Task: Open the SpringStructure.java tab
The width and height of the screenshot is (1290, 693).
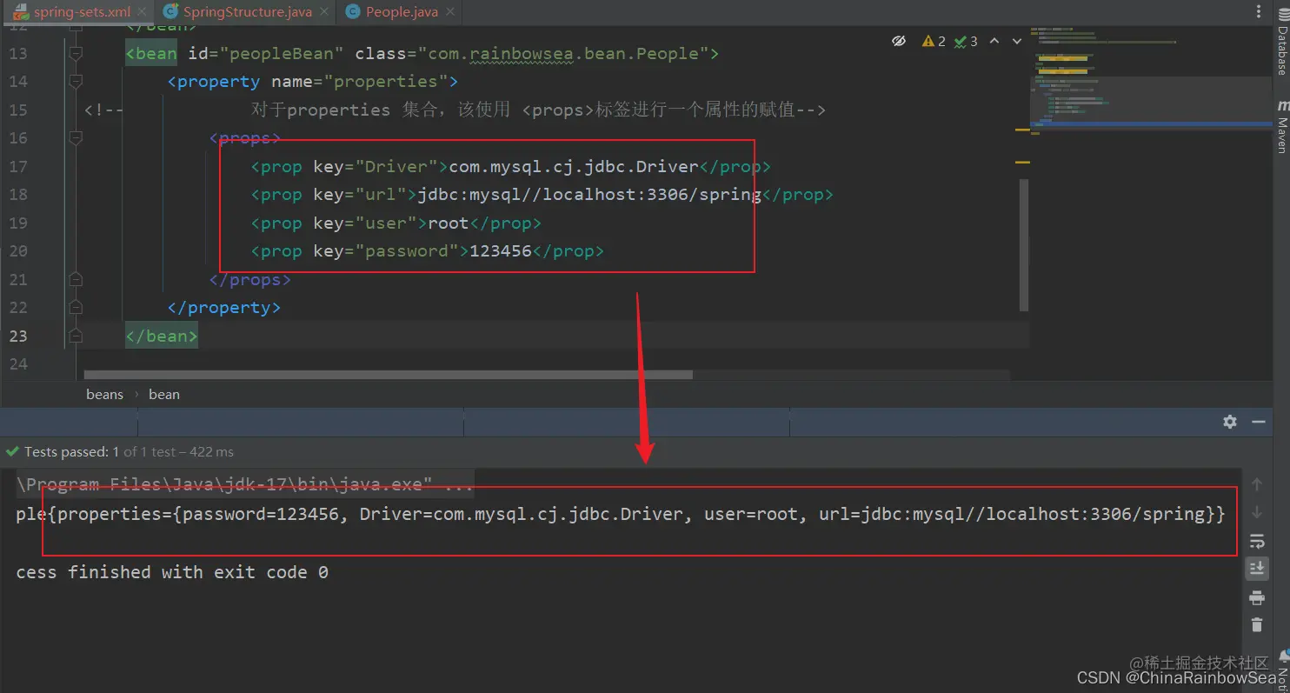Action: (246, 11)
